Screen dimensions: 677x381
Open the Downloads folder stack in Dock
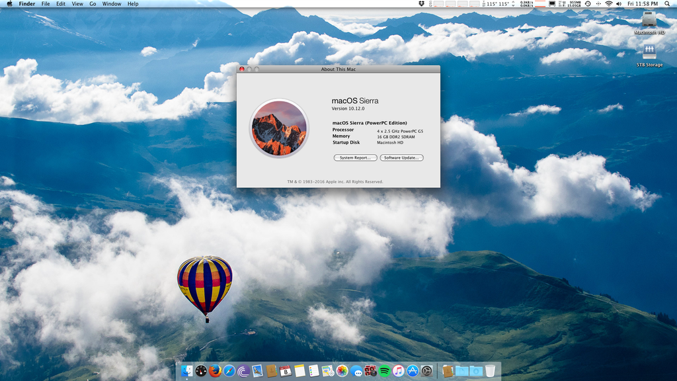pos(476,370)
